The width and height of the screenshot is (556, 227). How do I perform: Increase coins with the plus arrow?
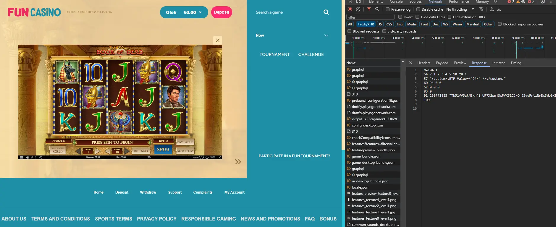[97, 151]
